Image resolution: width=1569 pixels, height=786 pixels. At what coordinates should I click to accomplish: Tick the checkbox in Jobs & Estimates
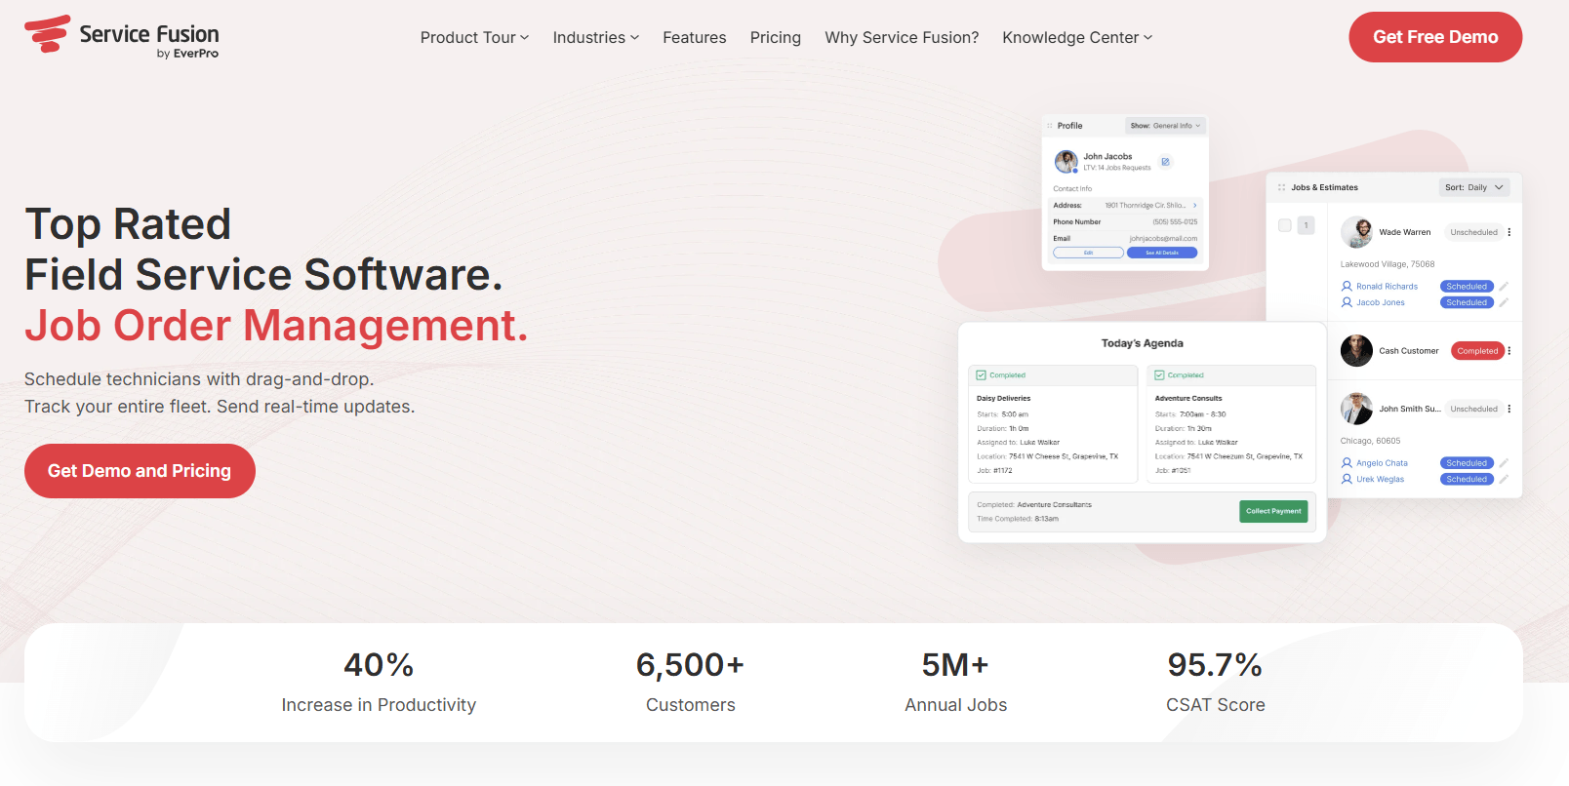tap(1284, 225)
